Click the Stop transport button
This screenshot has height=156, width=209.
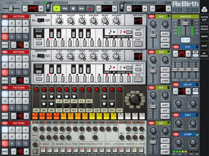pyautogui.click(x=73, y=8)
